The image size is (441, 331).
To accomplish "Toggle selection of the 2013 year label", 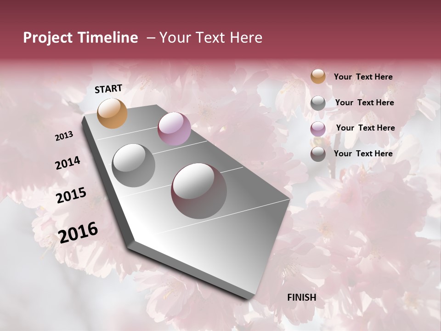I will point(64,135).
